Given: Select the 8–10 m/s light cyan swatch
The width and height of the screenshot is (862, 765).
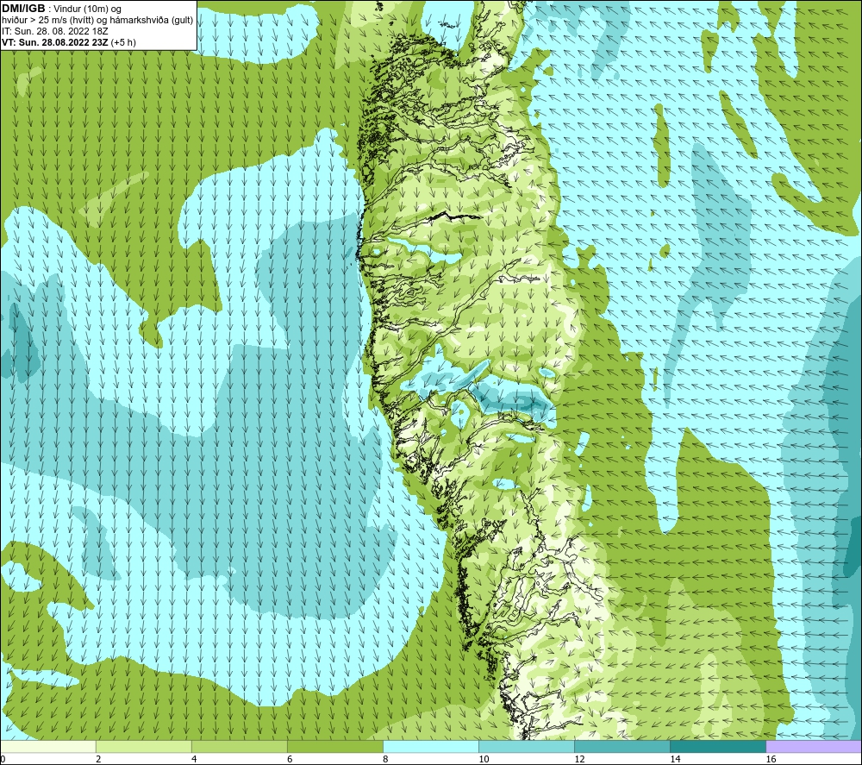Looking at the screenshot, I should pyautogui.click(x=431, y=746).
